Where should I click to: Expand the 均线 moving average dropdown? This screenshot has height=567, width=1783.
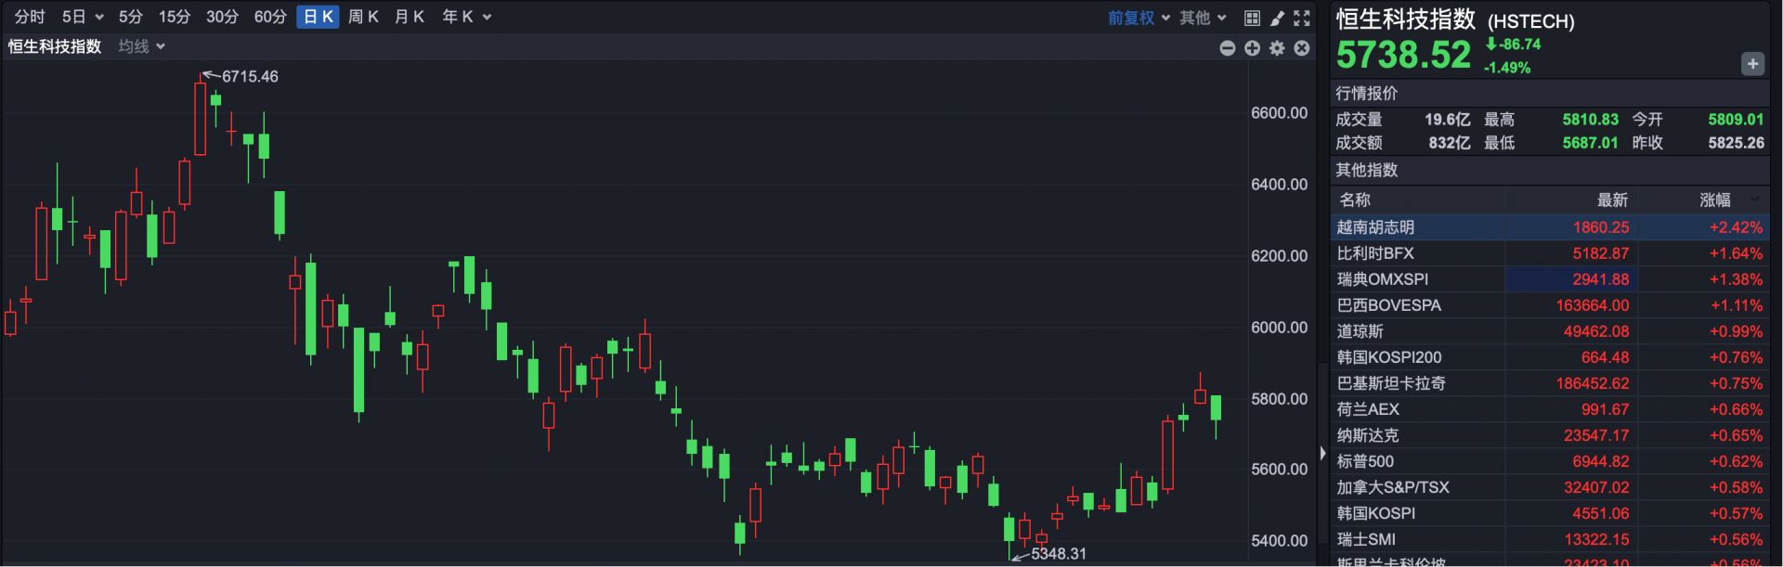(141, 46)
